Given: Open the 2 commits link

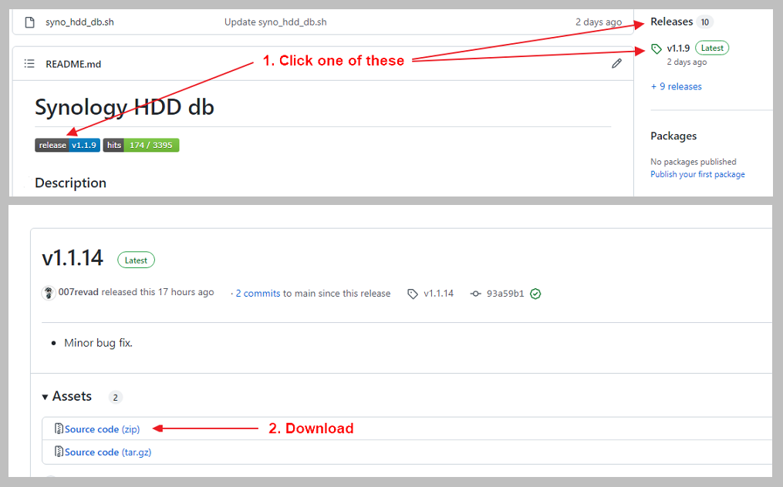Looking at the screenshot, I should (258, 294).
